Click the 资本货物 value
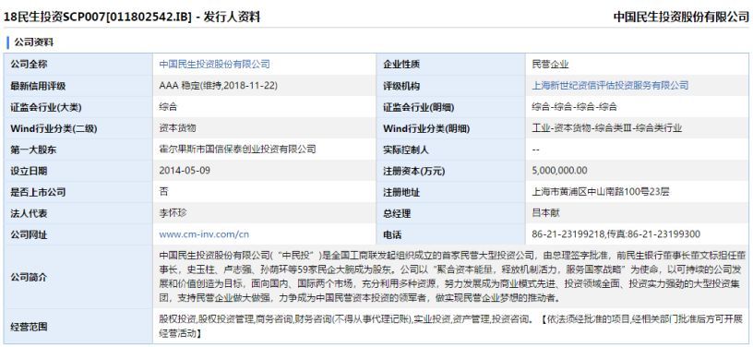The height and width of the screenshot is (347, 753). tap(177, 128)
